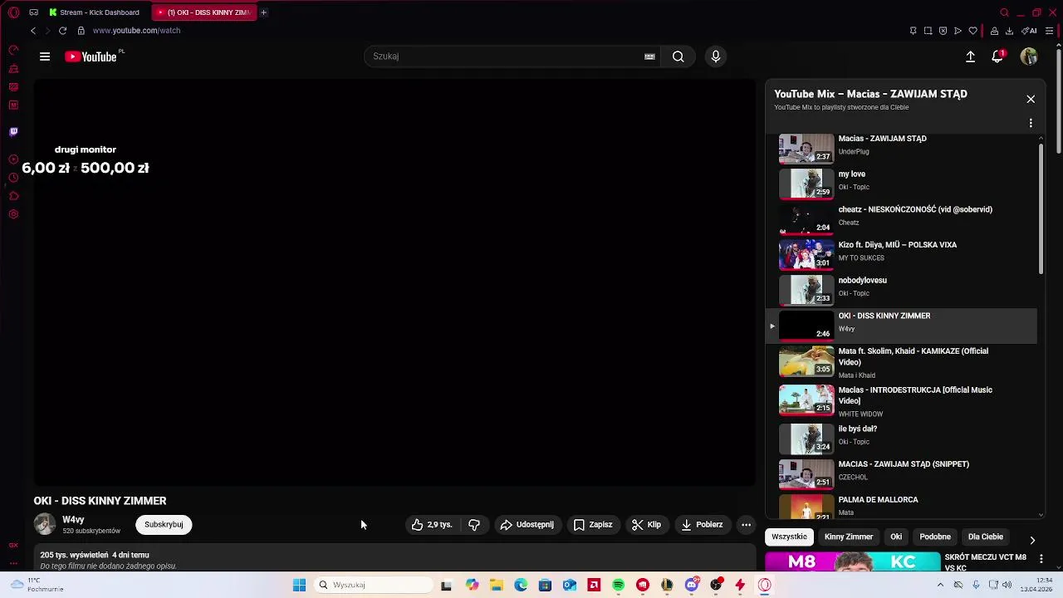Open browser downloads icon
Viewport: 1063px width, 598px height.
pyautogui.click(x=1009, y=31)
